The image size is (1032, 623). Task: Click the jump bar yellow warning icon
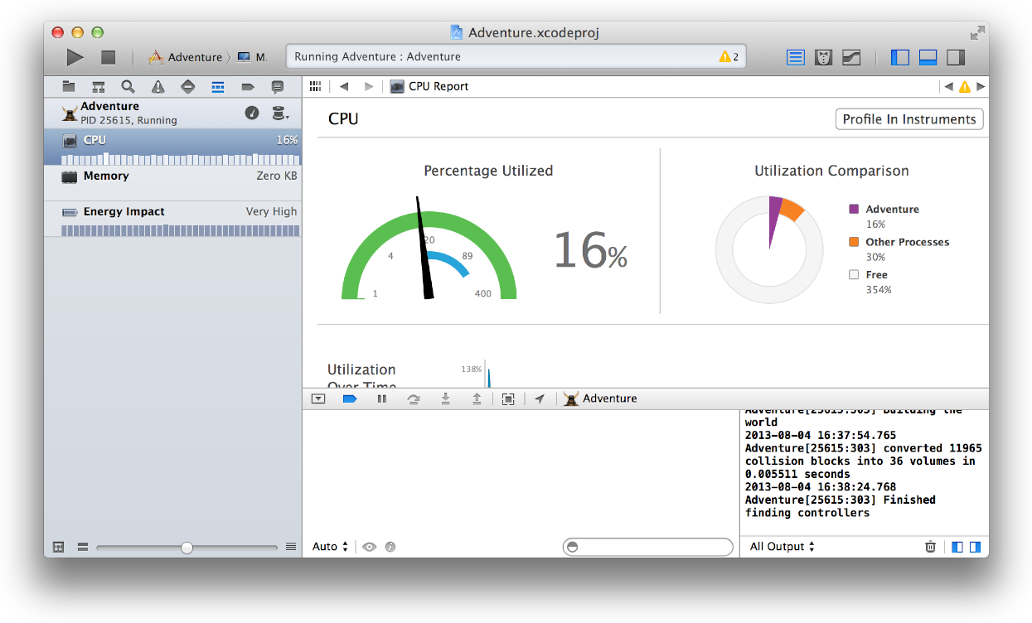pos(964,86)
